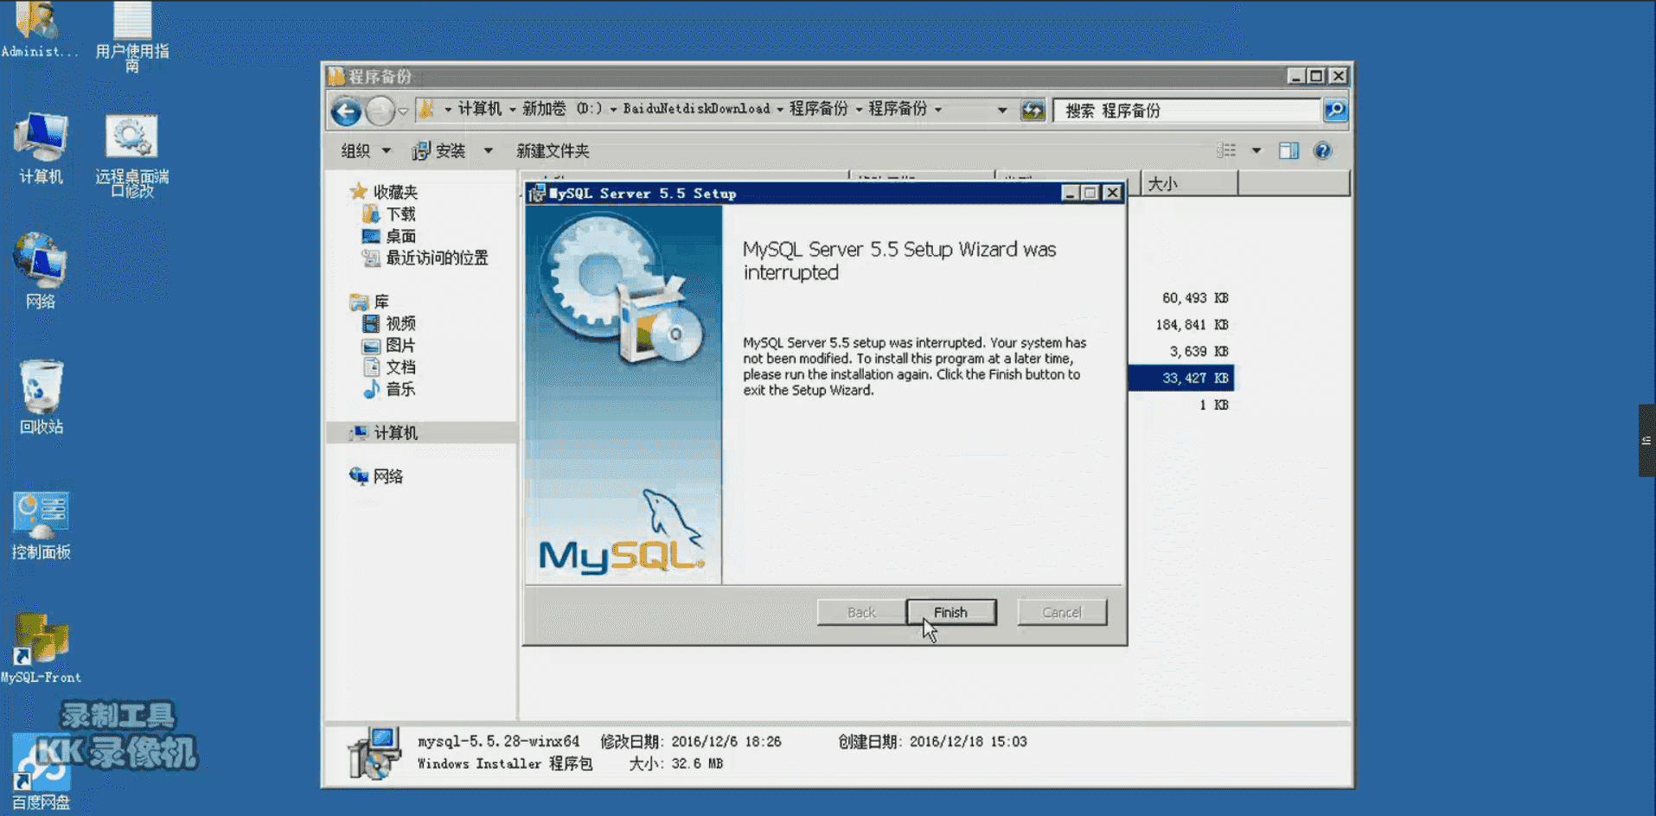This screenshot has width=1656, height=816.
Task: Open the 计算机 desktop icon
Action: click(x=41, y=148)
